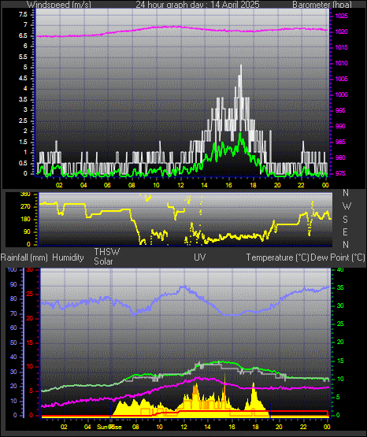The height and width of the screenshot is (437, 367).
Task: Click the 995 barometer axis label
Action: [340, 110]
